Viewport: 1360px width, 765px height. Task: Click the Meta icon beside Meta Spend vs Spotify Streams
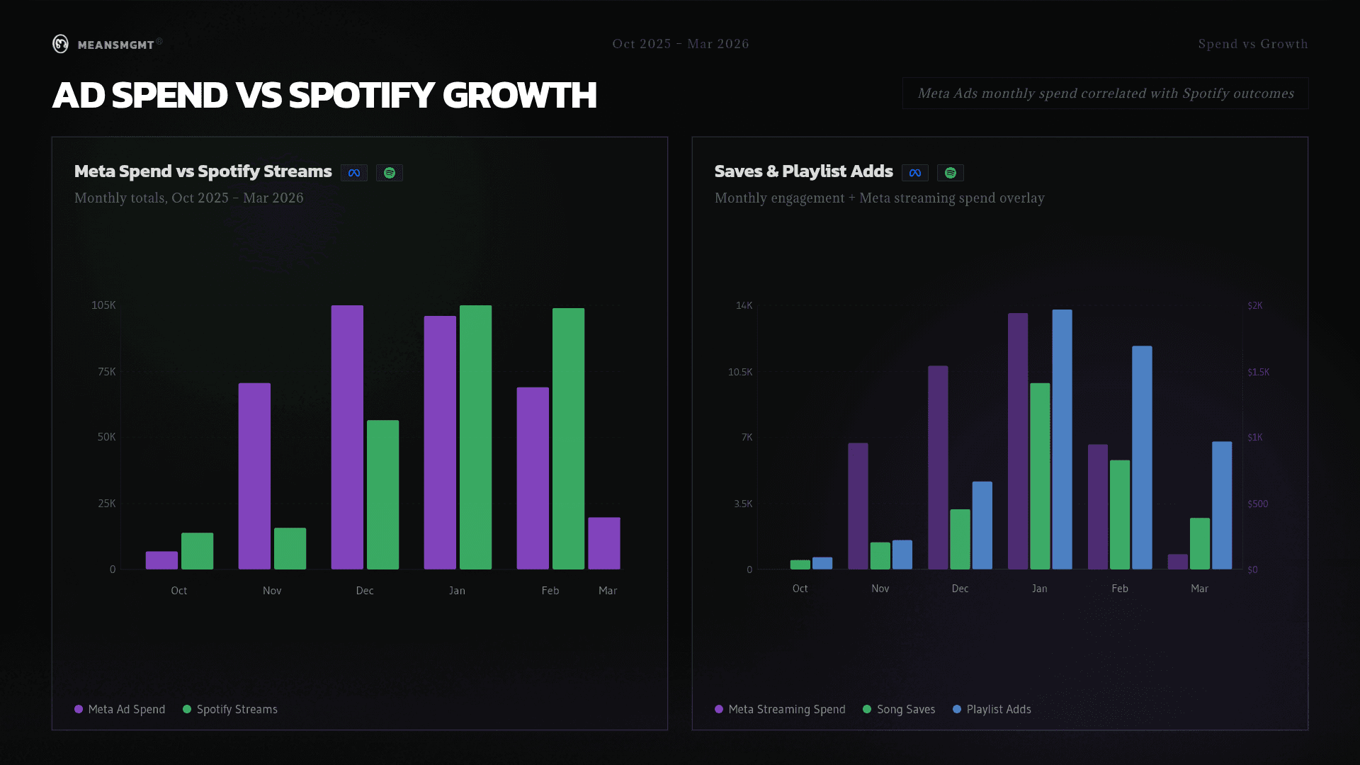[x=354, y=173]
